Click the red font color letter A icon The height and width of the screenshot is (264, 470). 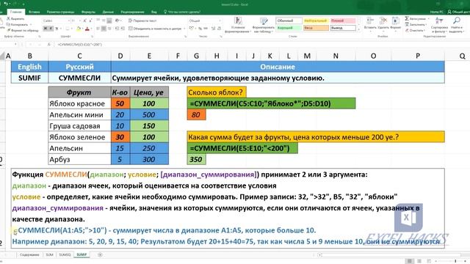(x=87, y=29)
